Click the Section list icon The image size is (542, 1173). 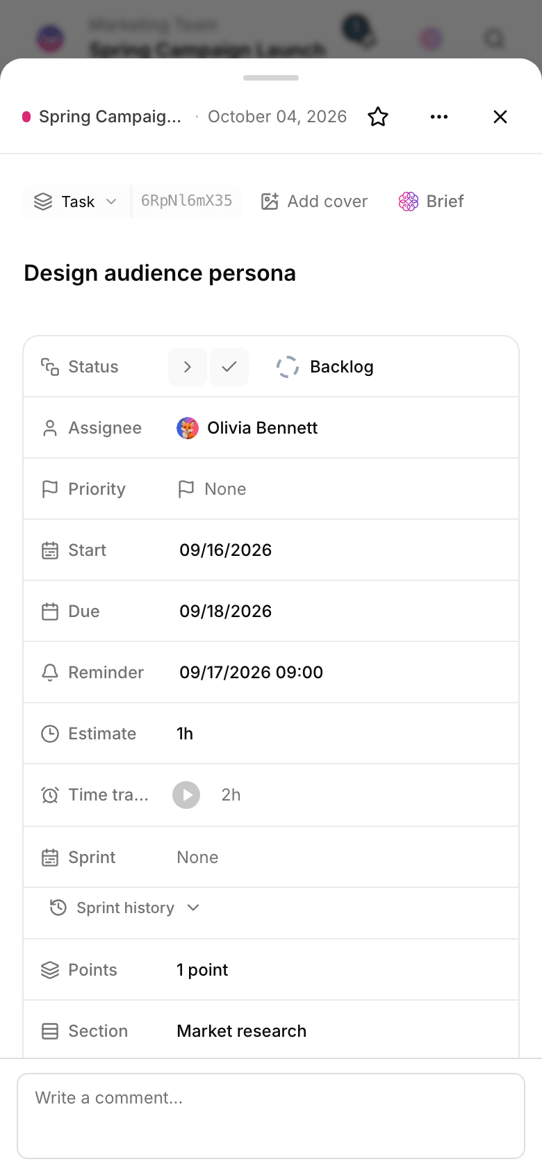[x=50, y=1031]
